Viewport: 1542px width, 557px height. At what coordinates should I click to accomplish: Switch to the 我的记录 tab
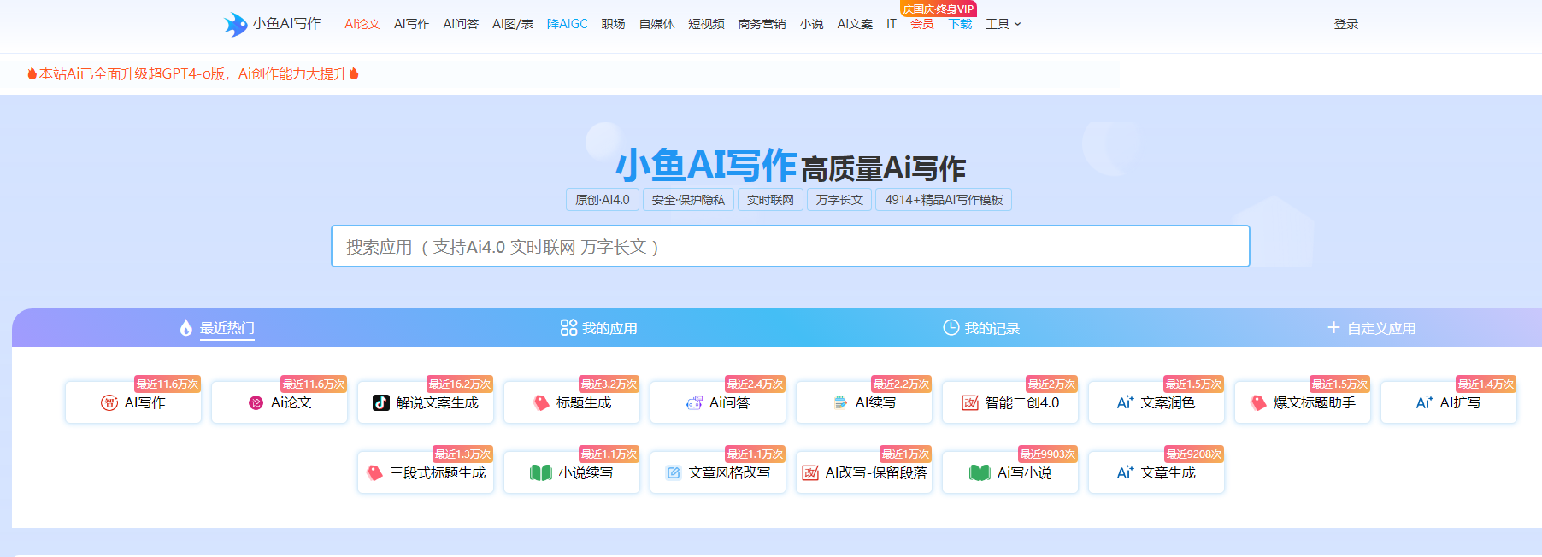point(981,328)
